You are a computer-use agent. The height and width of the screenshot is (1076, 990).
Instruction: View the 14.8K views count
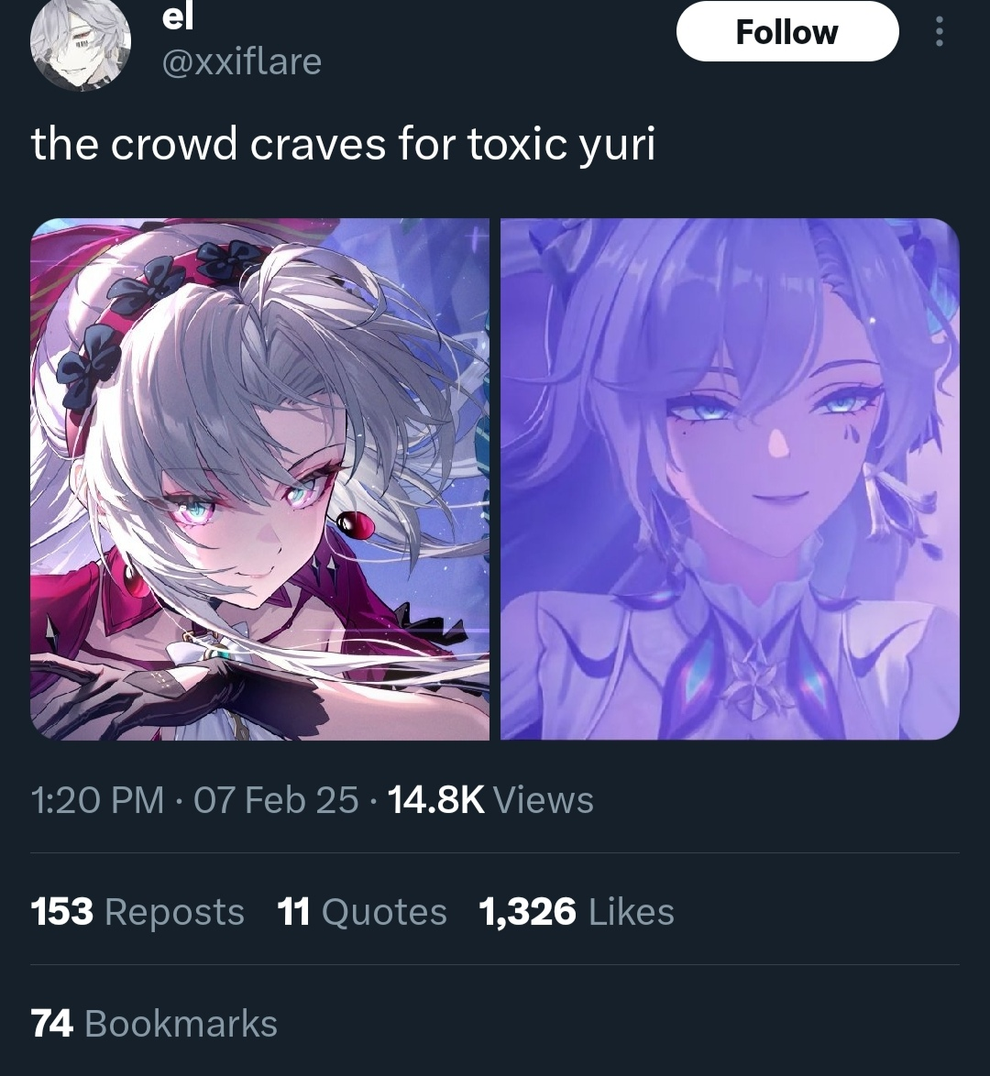click(x=436, y=800)
